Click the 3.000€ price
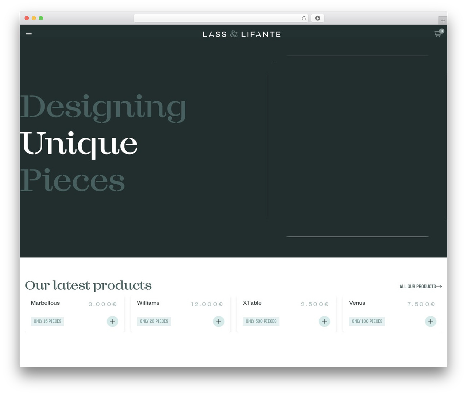Image resolution: width=467 pixels, height=395 pixels. tap(103, 304)
